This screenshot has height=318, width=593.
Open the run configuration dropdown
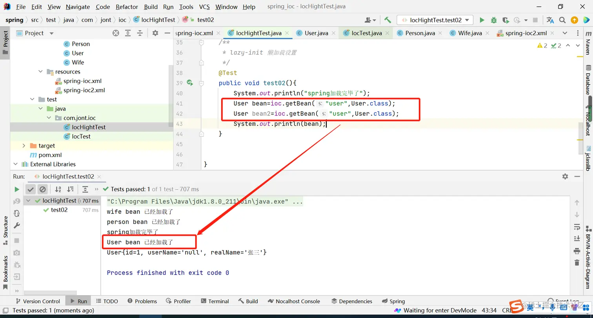click(435, 20)
